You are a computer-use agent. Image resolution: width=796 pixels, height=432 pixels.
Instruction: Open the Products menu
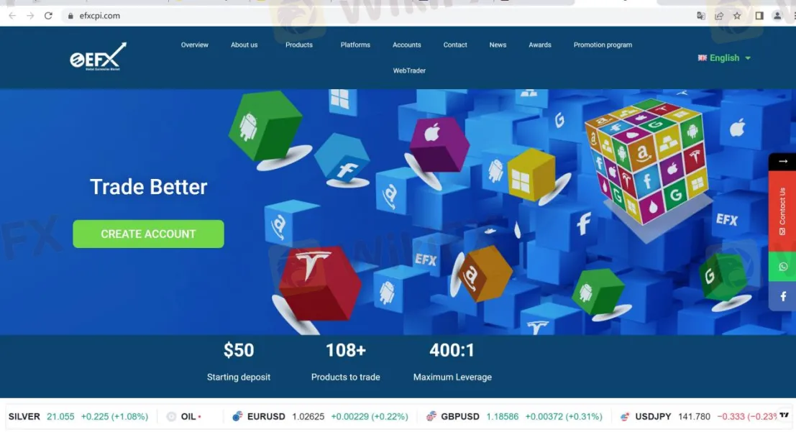299,45
